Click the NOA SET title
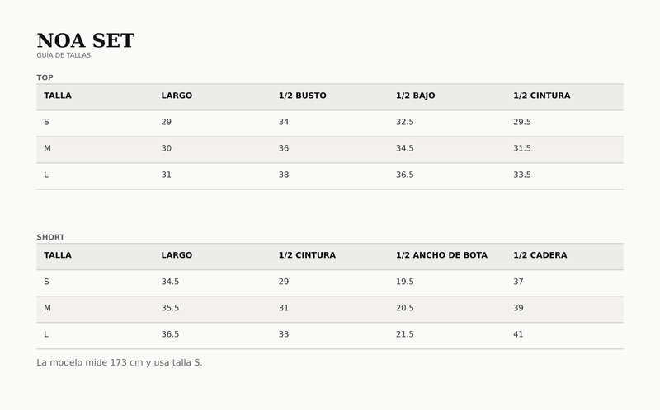The width and height of the screenshot is (660, 410). [x=86, y=40]
